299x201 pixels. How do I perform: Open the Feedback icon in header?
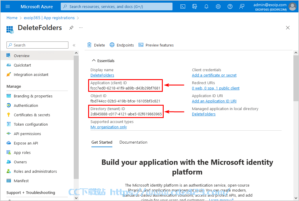coord(242,7)
